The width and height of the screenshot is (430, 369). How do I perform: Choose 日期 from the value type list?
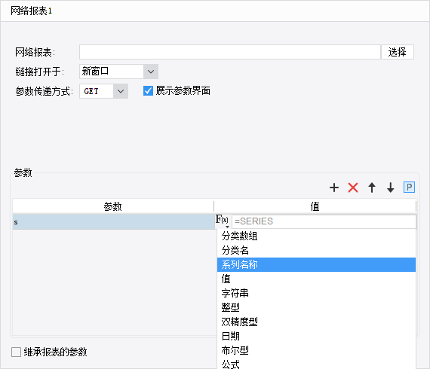317,336
